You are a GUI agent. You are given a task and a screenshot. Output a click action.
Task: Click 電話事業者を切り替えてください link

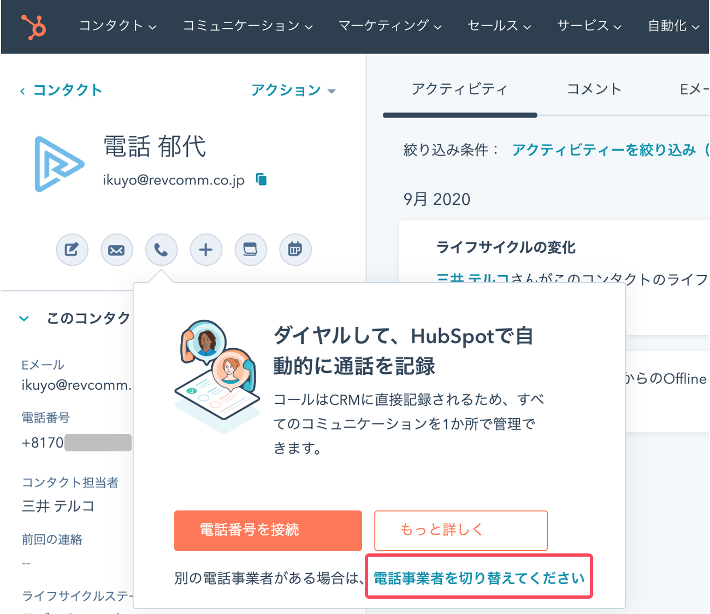479,578
